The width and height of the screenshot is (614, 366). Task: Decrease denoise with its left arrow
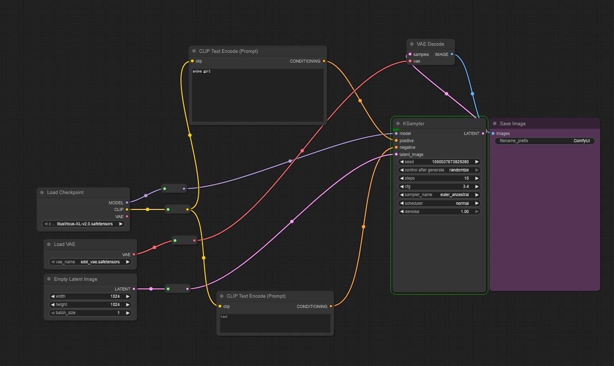(x=401, y=211)
